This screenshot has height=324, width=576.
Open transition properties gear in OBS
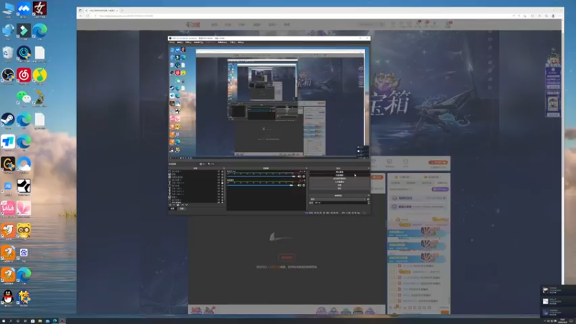(368, 199)
